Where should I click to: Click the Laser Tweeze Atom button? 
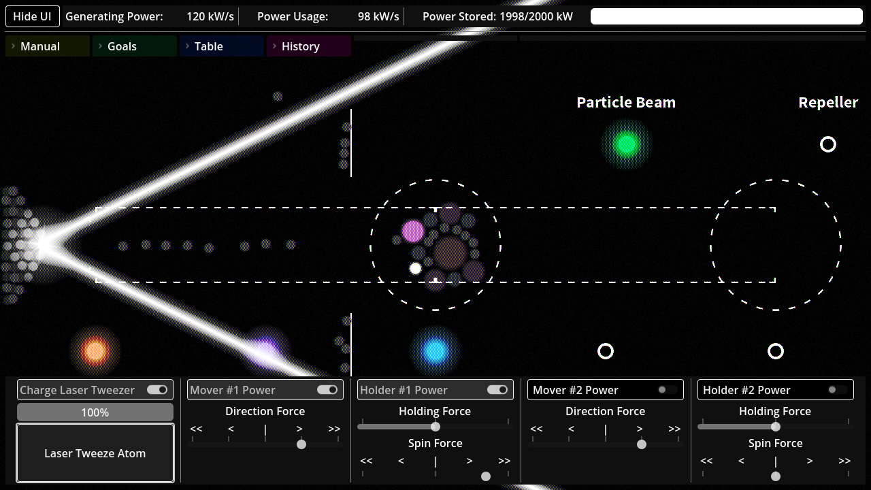[x=95, y=453]
